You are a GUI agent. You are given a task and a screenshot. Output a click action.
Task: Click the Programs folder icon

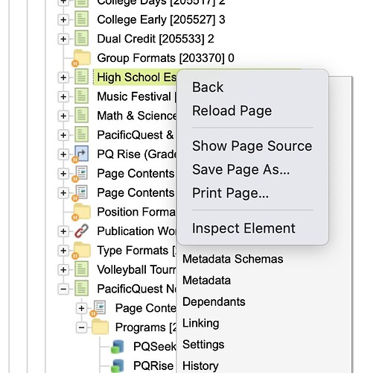pyautogui.click(x=100, y=327)
